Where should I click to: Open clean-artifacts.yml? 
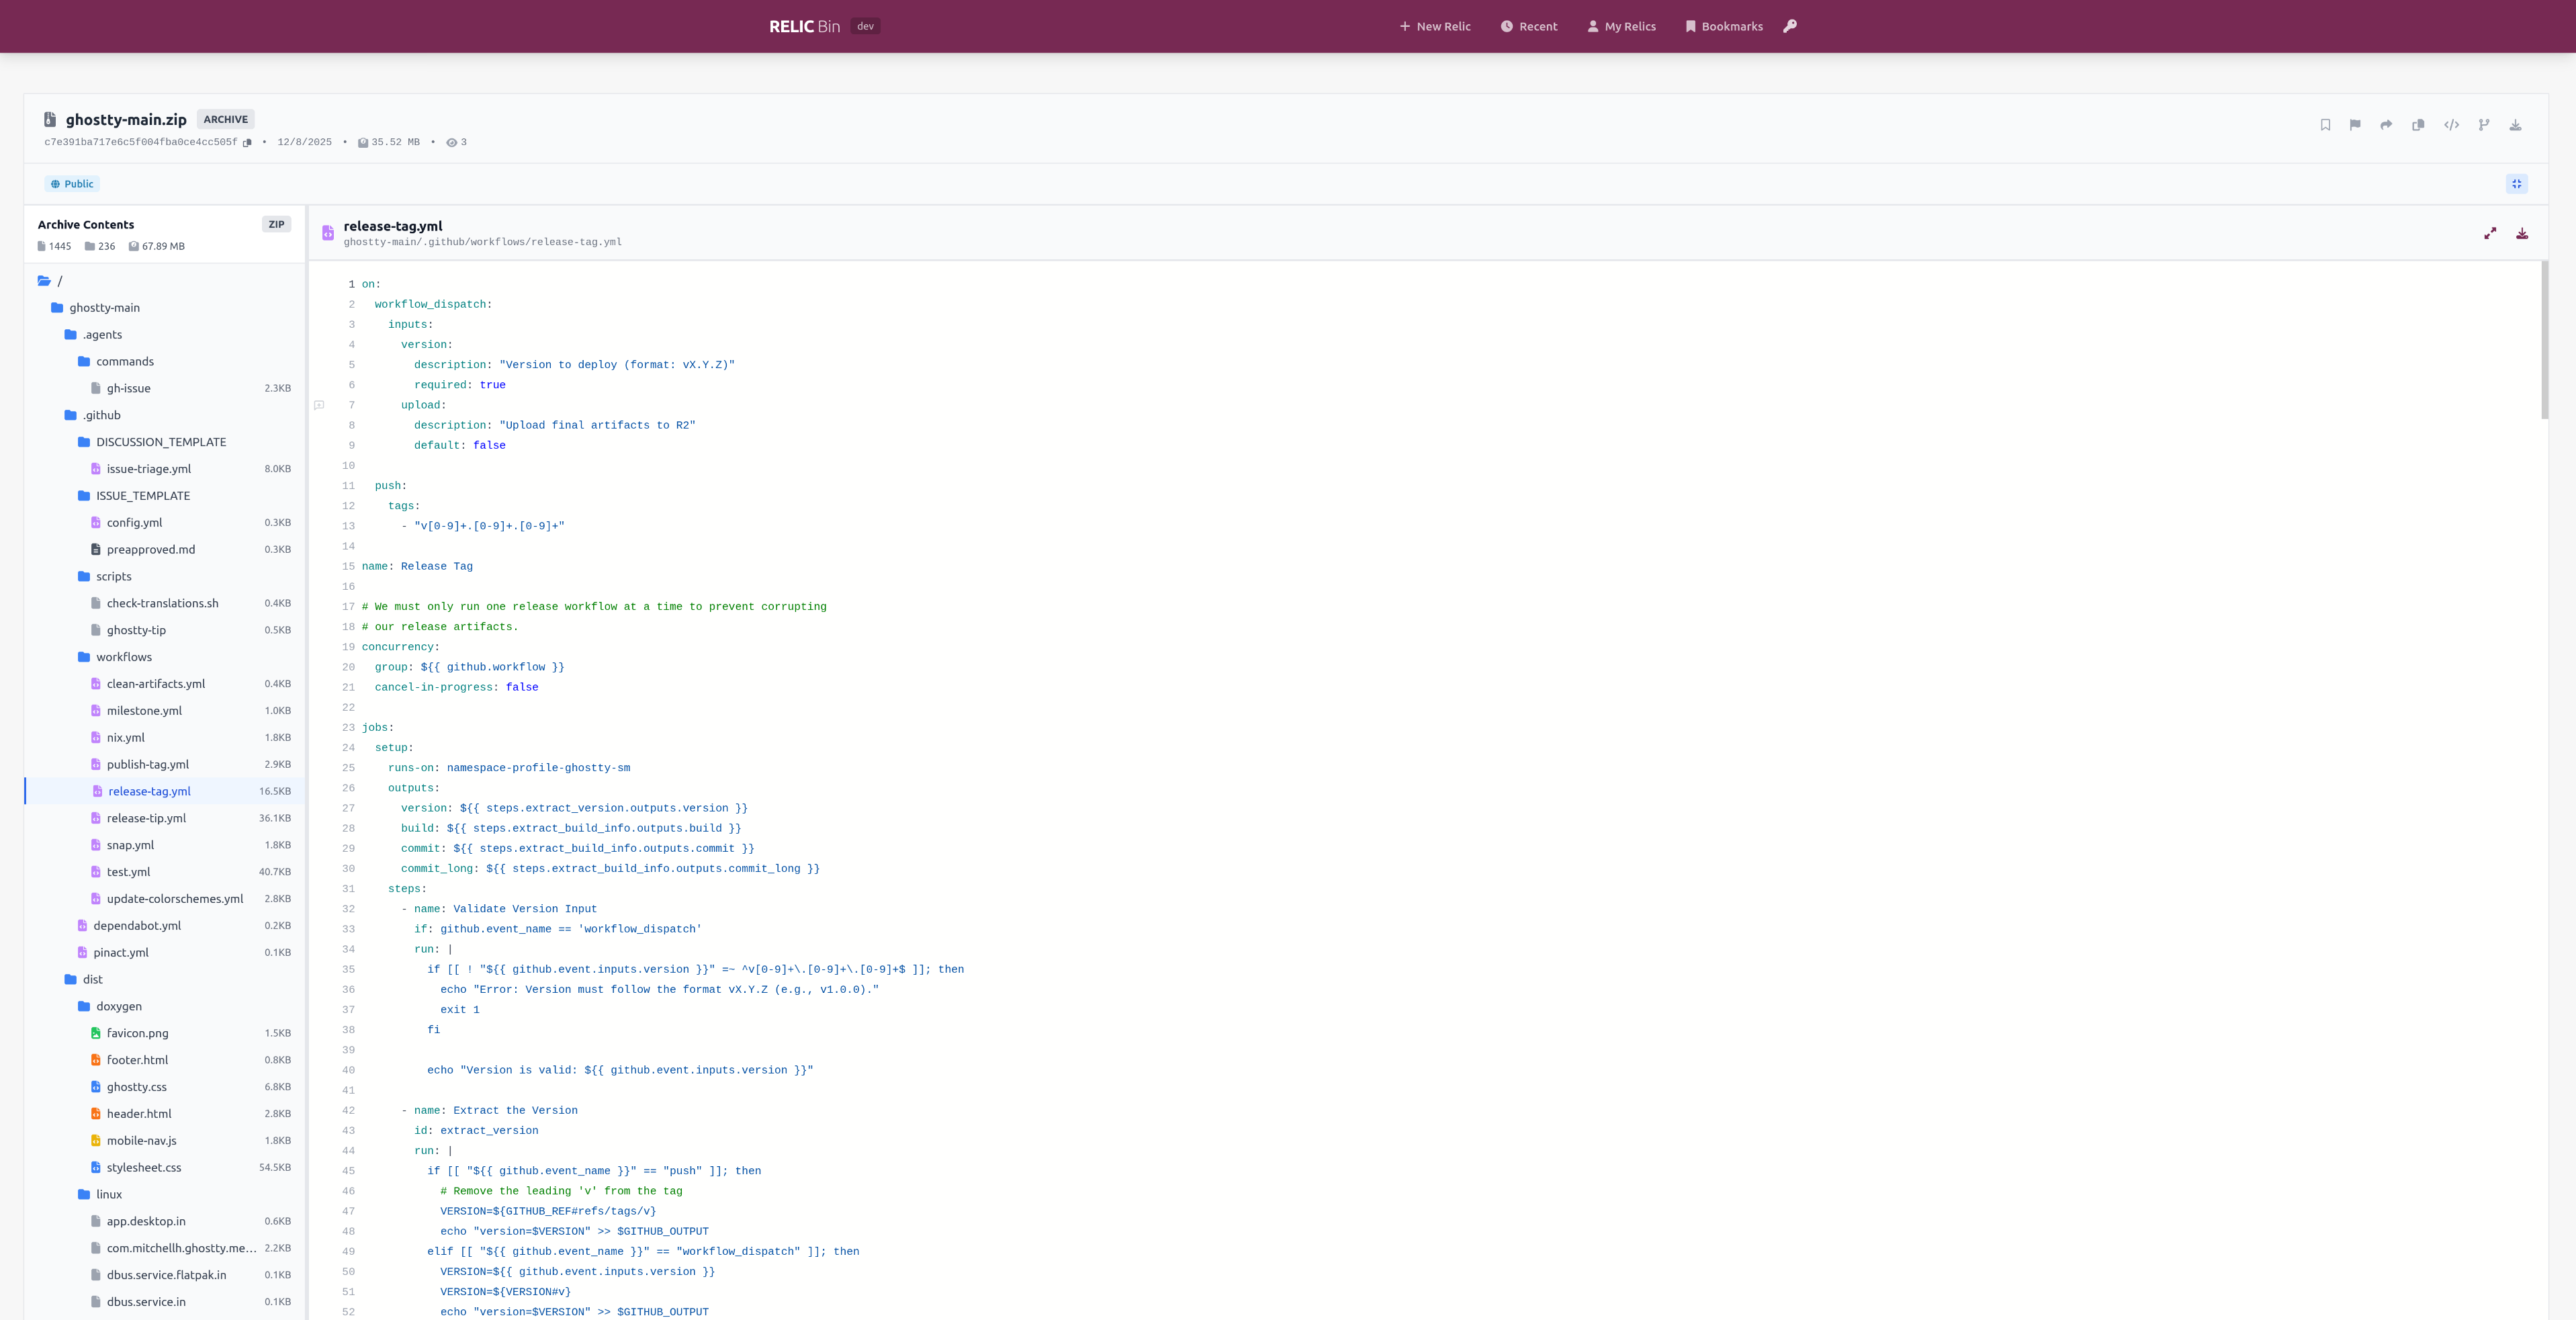tap(164, 684)
